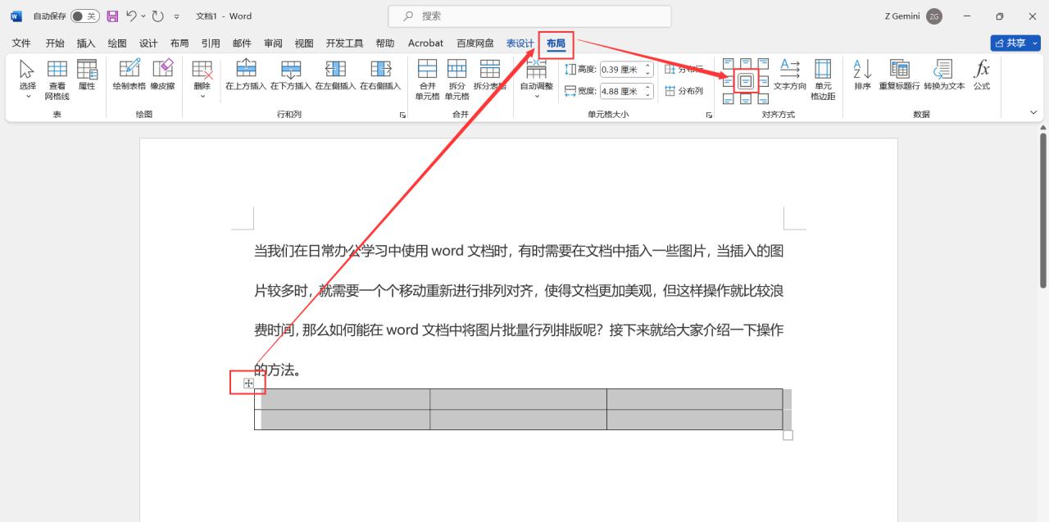This screenshot has width=1049, height=522.
Task: Open the Design (设计) tab
Action: coord(148,43)
